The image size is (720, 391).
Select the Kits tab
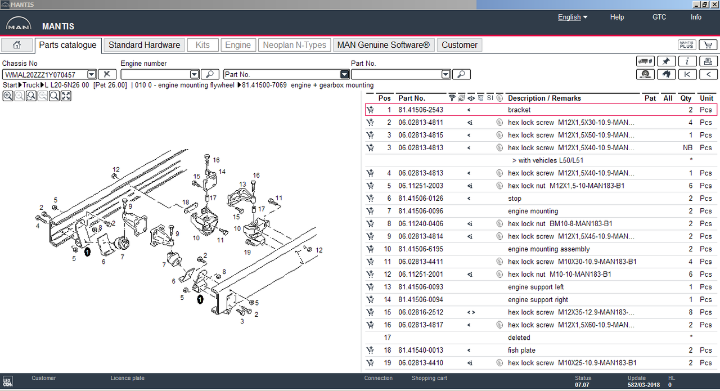coord(202,45)
